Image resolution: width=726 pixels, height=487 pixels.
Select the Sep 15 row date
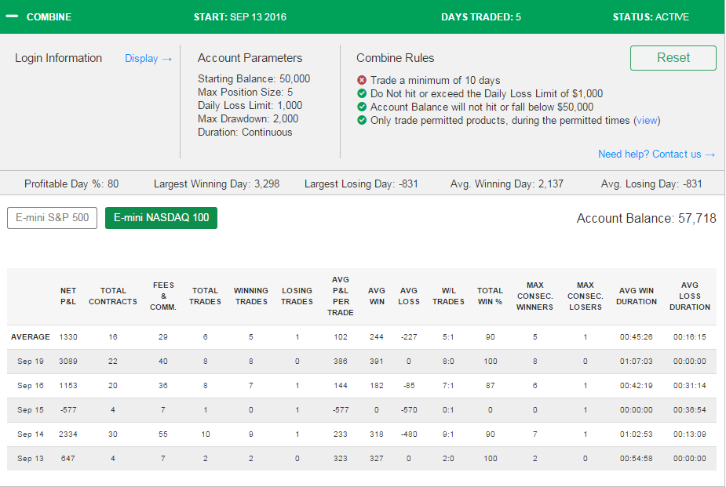click(30, 410)
